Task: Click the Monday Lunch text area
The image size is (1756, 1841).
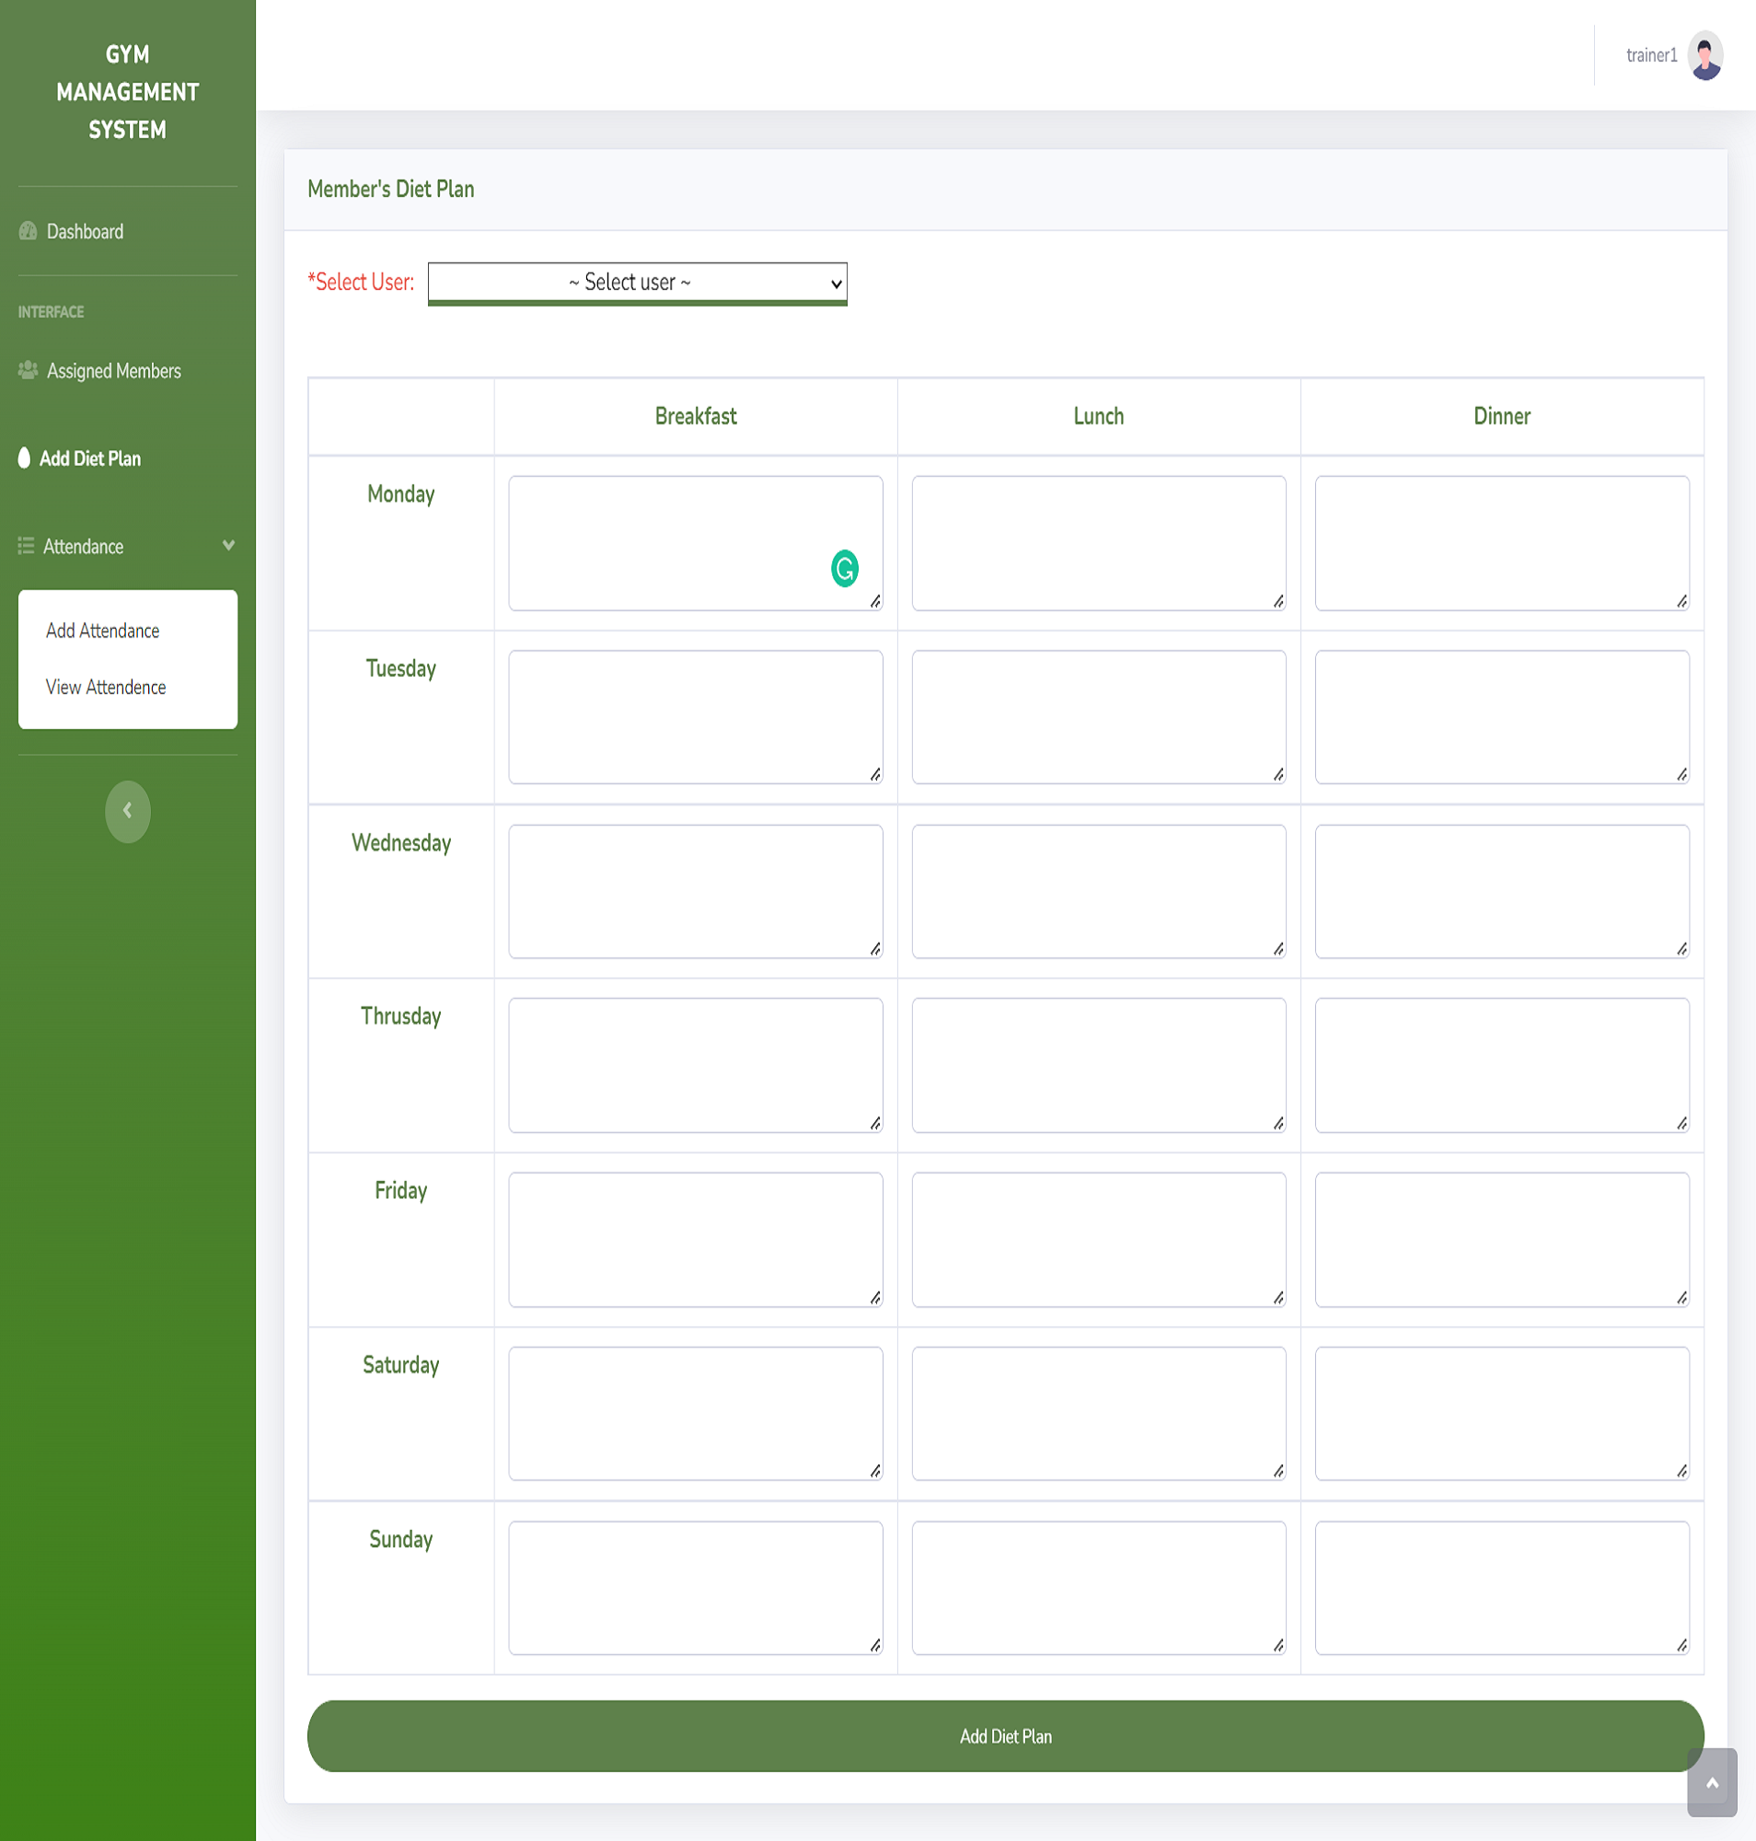Action: 1098,543
